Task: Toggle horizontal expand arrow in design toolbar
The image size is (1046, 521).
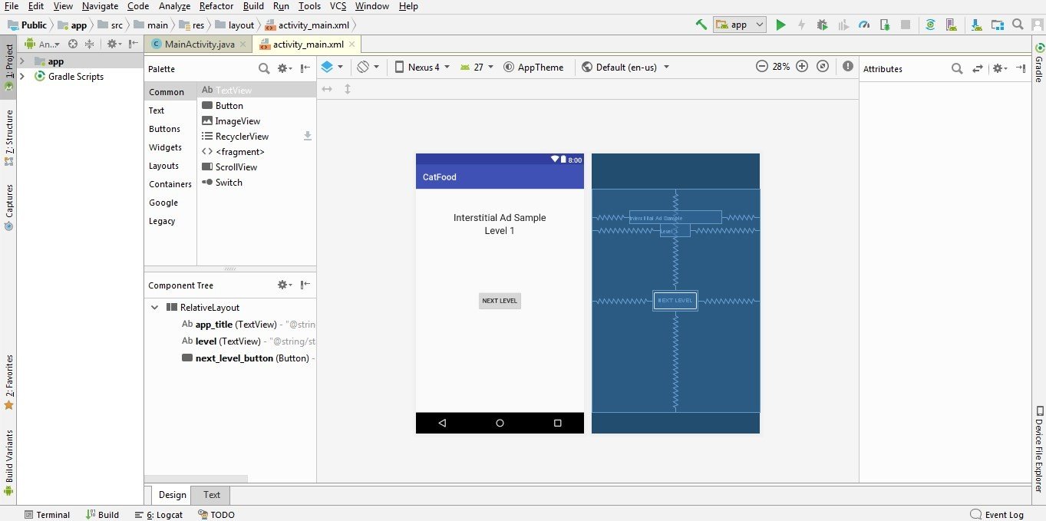Action: tap(327, 89)
